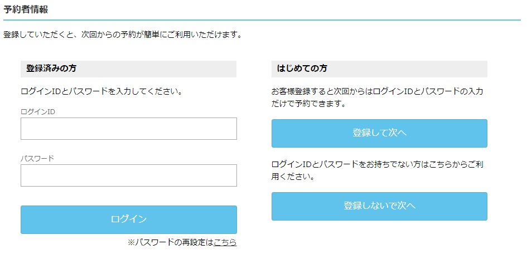
Task: Click the line starting ログインIDとパスワードをお持ちでない方
Action: tap(378, 164)
